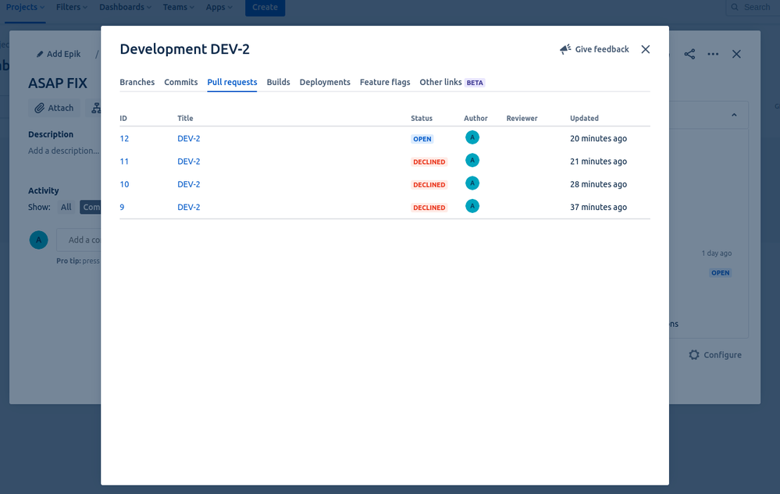Switch to the Commits tab

pos(180,82)
